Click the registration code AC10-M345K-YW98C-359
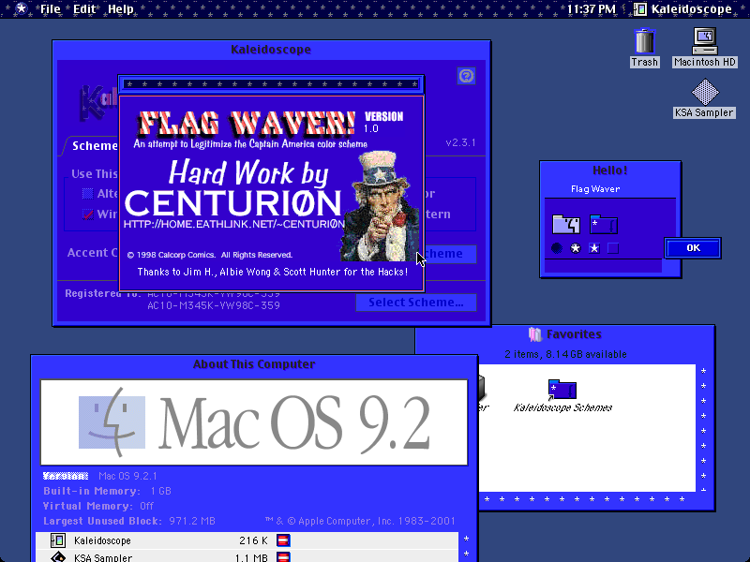The height and width of the screenshot is (562, 750). tap(214, 305)
